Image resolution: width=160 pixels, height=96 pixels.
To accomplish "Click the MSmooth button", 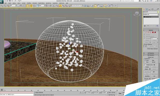I will coord(146,79).
